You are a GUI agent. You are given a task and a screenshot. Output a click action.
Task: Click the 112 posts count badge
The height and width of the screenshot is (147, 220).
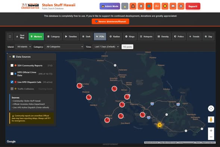click(x=127, y=47)
